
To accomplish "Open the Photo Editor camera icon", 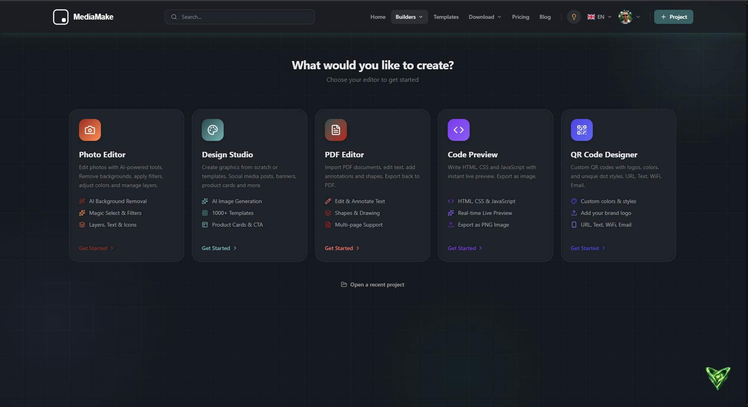I will tap(90, 130).
